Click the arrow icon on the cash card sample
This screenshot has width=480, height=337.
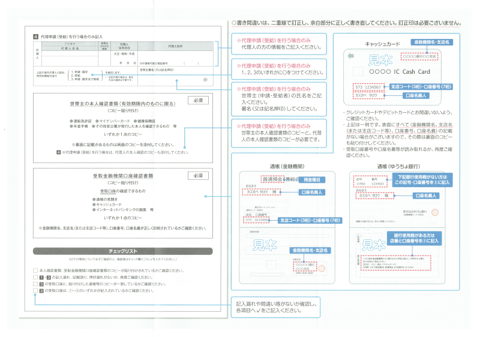[x=351, y=56]
